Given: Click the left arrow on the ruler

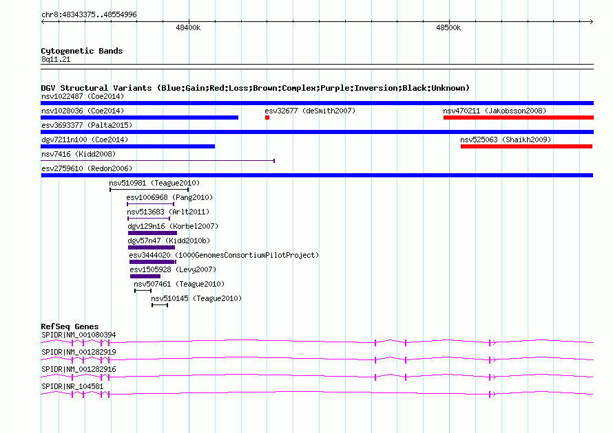Looking at the screenshot, I should pyautogui.click(x=43, y=21).
